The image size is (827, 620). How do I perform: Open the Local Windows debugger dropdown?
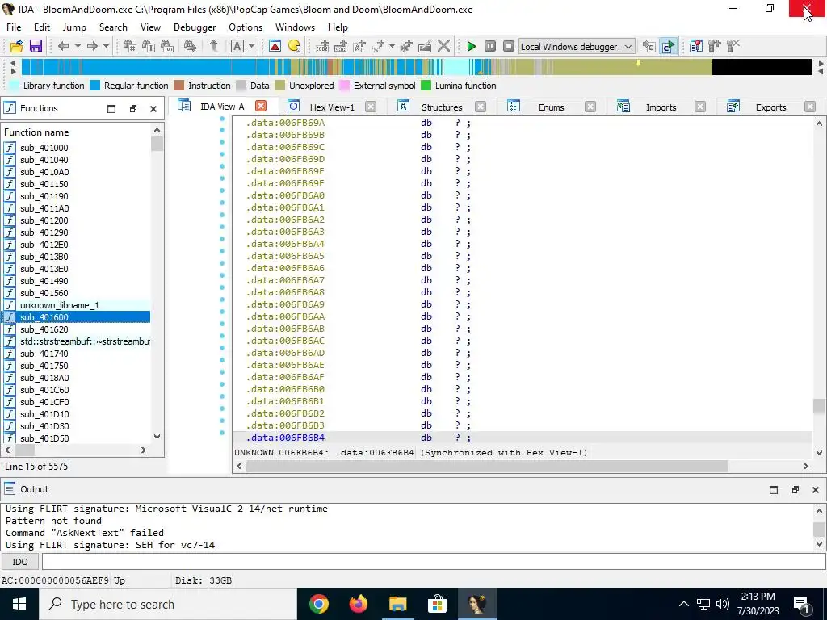coord(577,46)
